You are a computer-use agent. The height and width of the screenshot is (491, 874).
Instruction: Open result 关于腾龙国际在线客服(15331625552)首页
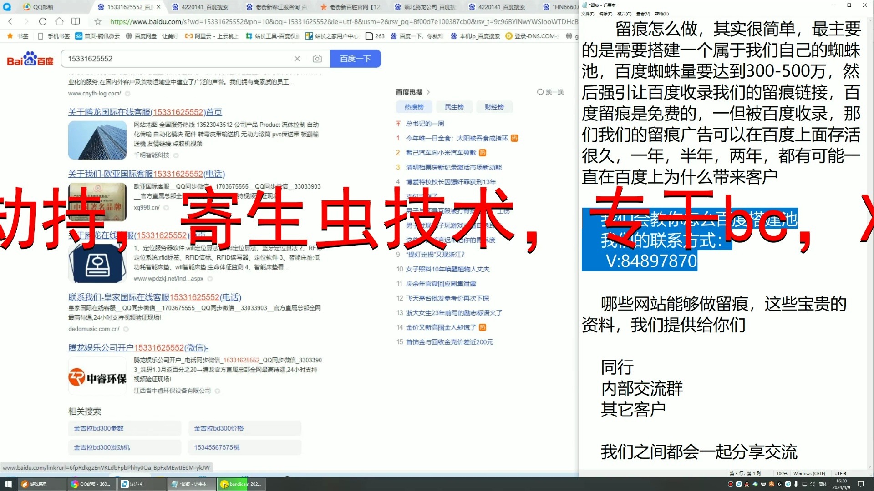(145, 112)
